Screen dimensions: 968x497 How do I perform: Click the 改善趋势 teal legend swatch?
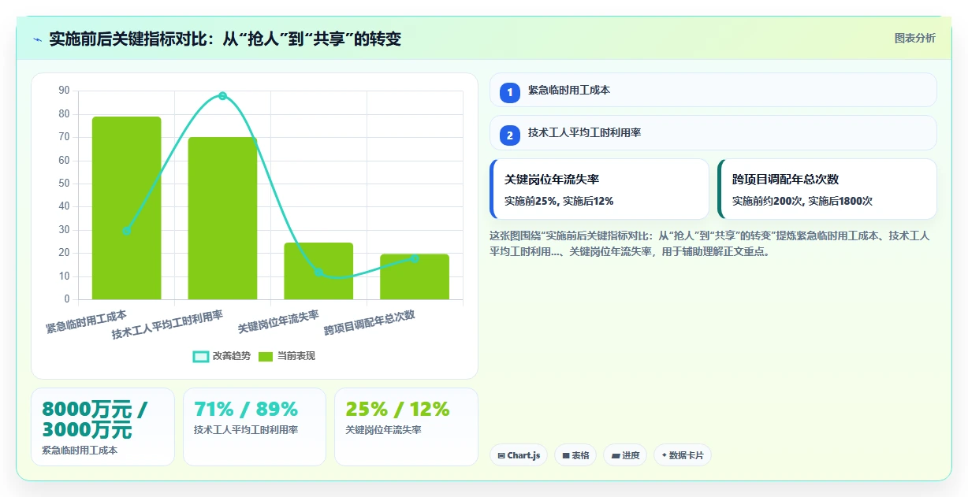201,356
